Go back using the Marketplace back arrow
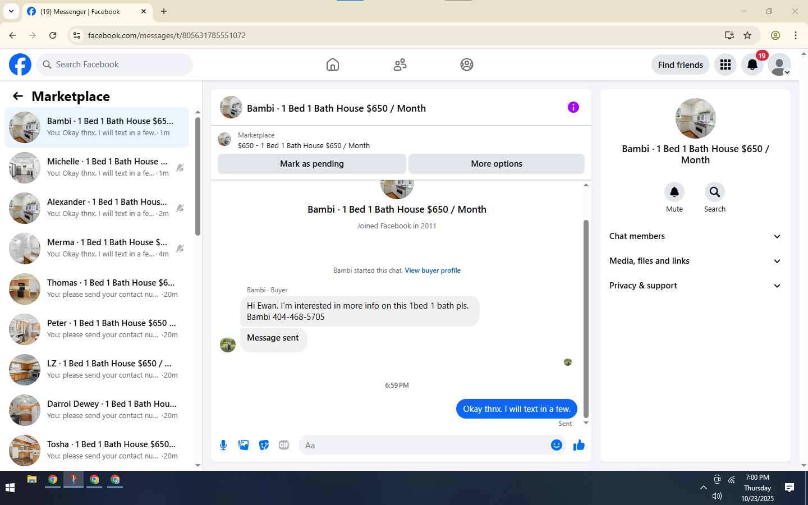 pos(18,96)
